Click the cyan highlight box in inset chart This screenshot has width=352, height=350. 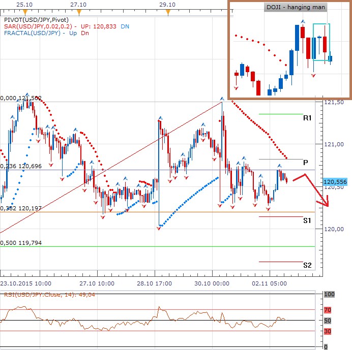322,42
